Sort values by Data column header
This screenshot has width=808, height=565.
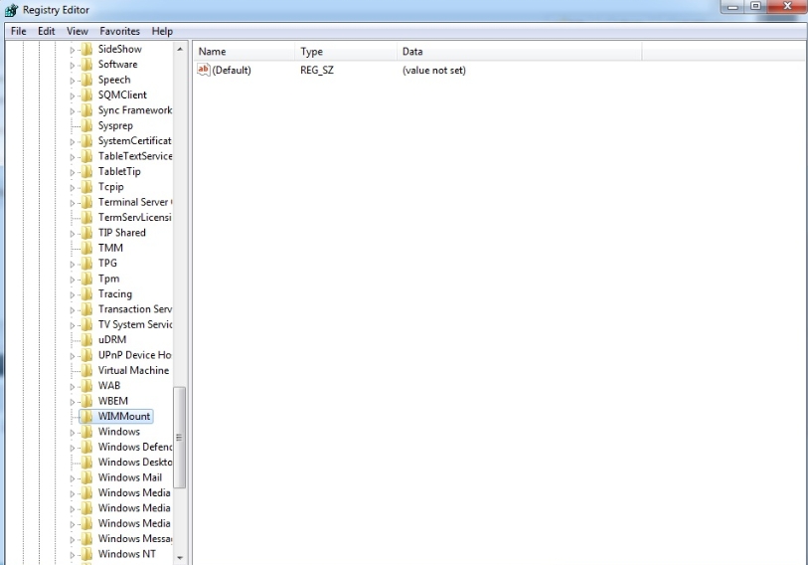tap(519, 52)
